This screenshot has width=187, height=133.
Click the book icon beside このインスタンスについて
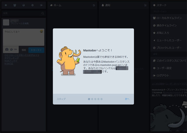pyautogui.click(x=154, y=61)
